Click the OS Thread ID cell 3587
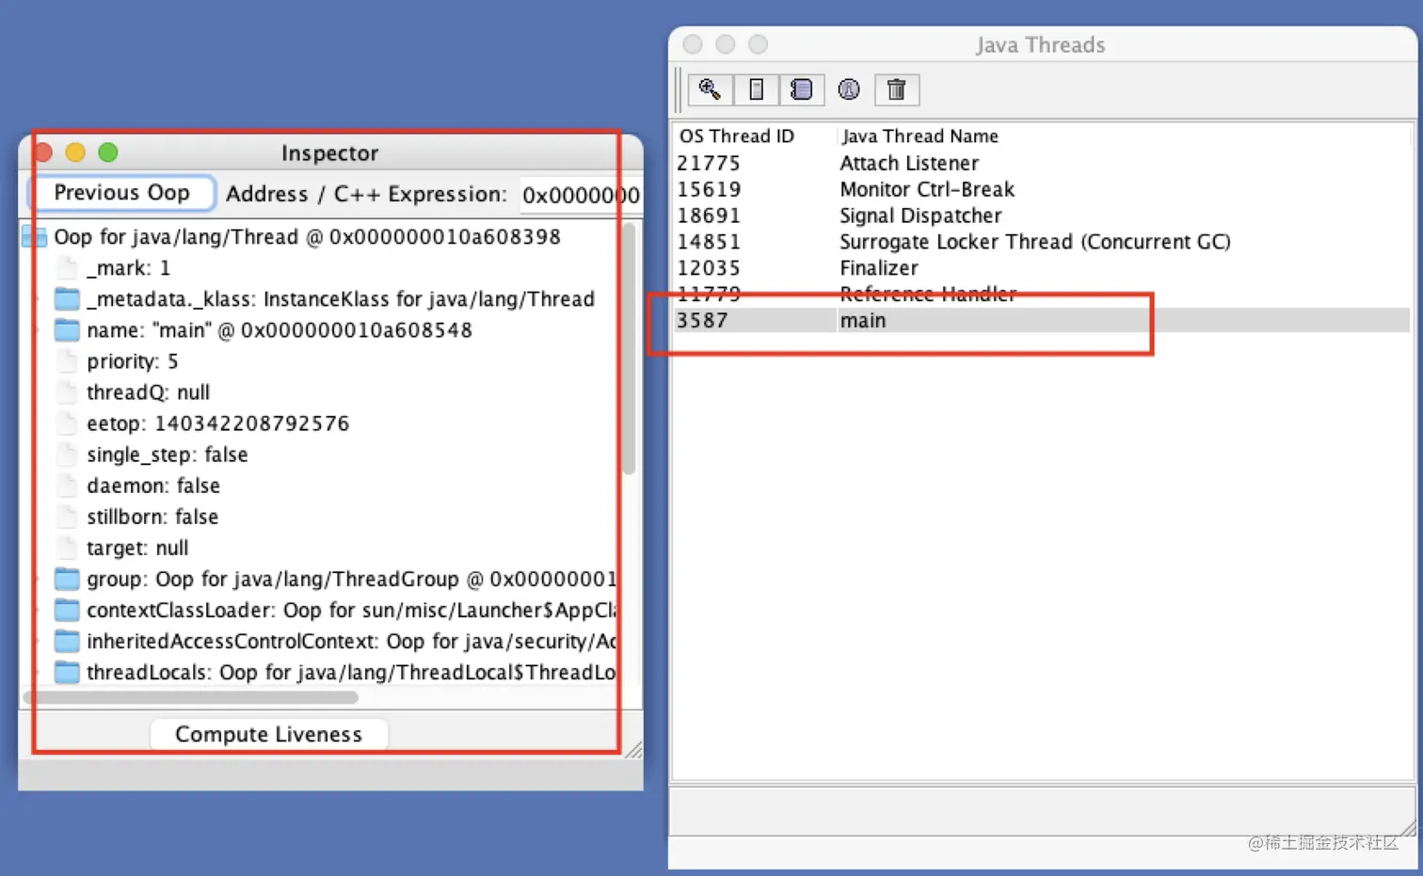 755,320
